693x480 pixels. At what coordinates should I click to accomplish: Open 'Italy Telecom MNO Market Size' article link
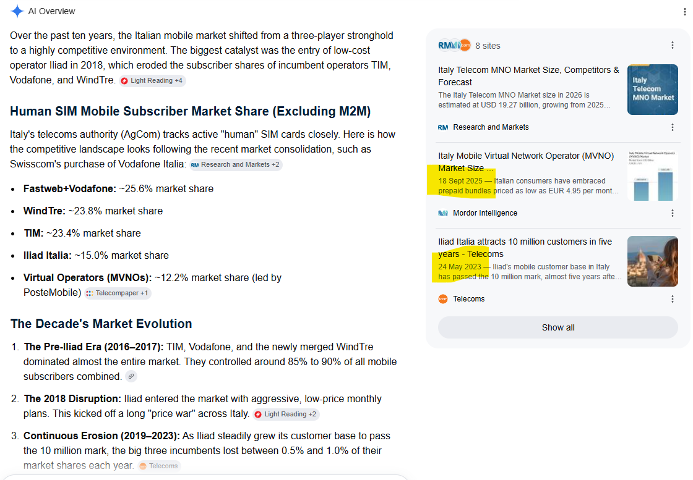click(528, 76)
